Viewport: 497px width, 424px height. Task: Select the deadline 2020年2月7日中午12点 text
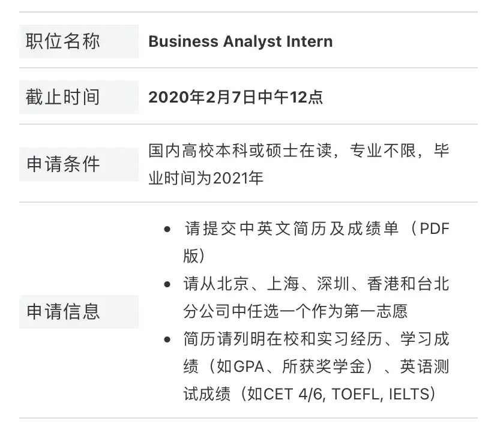click(x=235, y=97)
